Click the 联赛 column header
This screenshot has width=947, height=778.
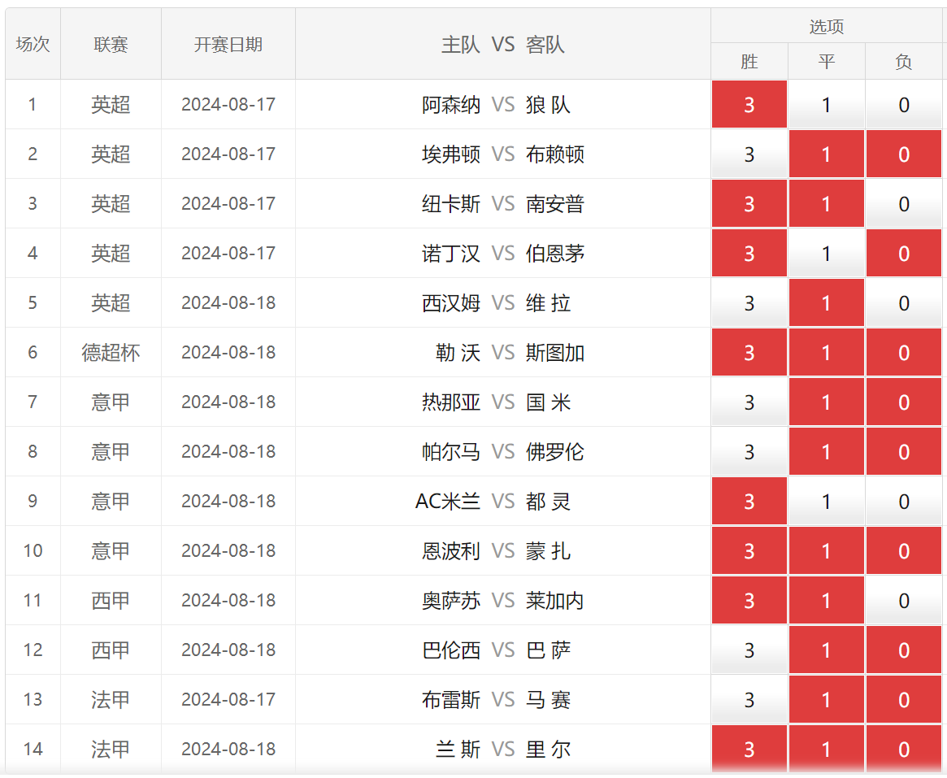[111, 44]
